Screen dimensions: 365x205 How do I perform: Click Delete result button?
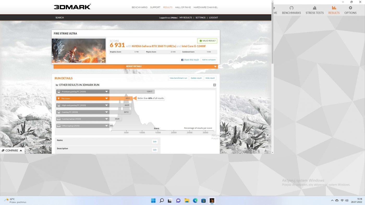[196, 78]
